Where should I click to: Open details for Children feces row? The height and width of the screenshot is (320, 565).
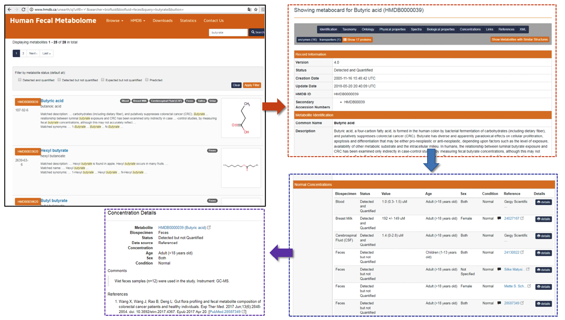[543, 253]
